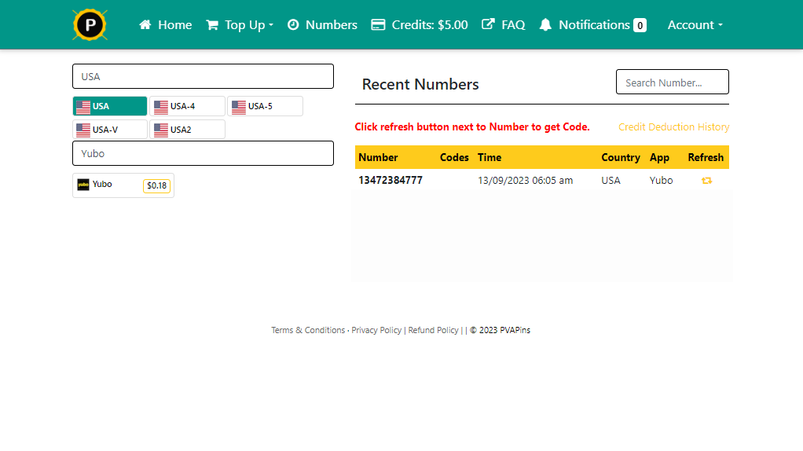Open the FAQ page

coord(504,24)
